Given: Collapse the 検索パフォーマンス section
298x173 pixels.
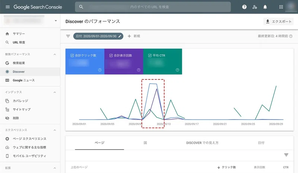Looking at the screenshot, I should [x=55, y=54].
